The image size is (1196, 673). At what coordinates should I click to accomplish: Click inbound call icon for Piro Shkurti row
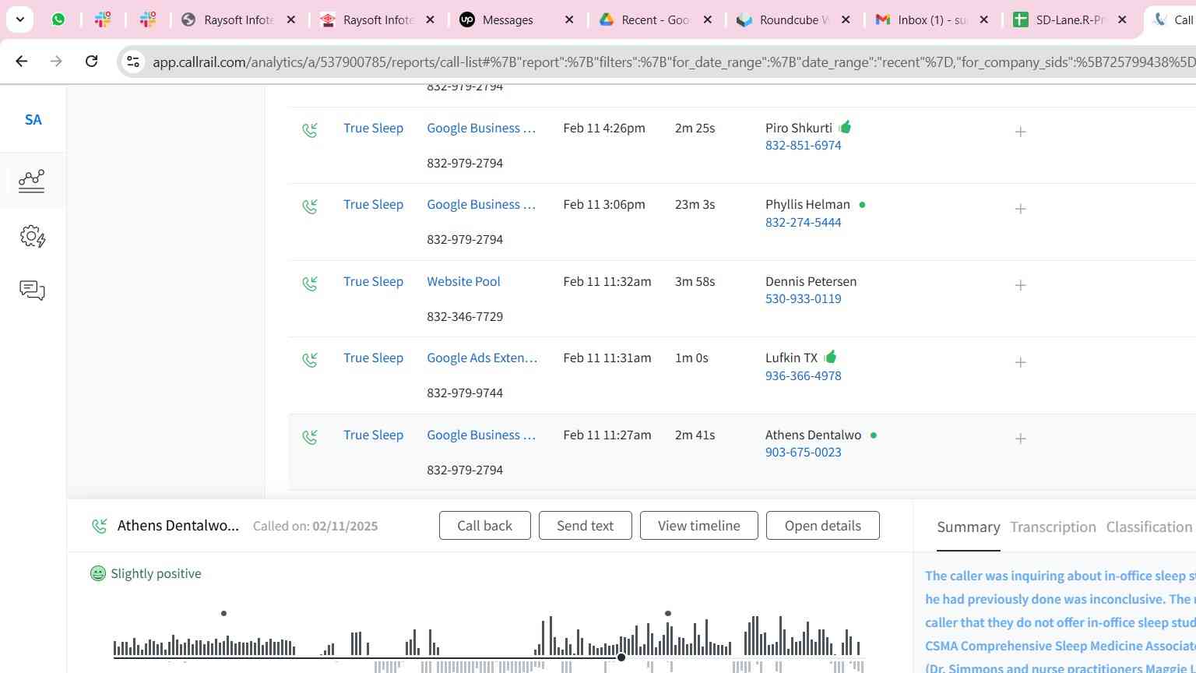point(310,129)
